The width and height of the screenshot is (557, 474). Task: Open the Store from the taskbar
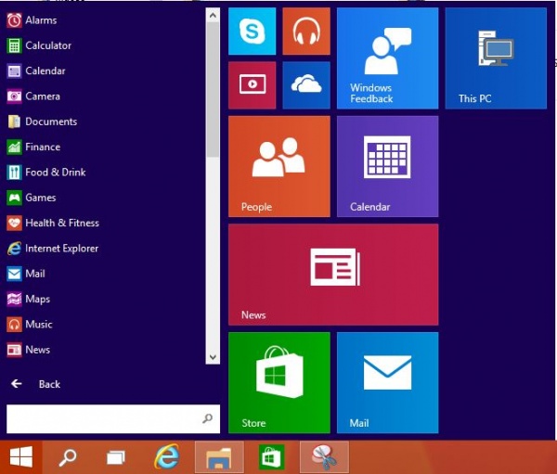point(271,457)
